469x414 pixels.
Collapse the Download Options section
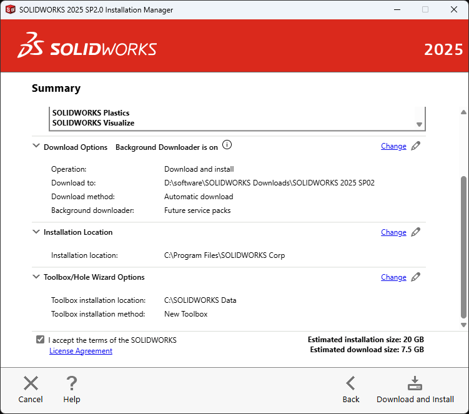tap(36, 147)
